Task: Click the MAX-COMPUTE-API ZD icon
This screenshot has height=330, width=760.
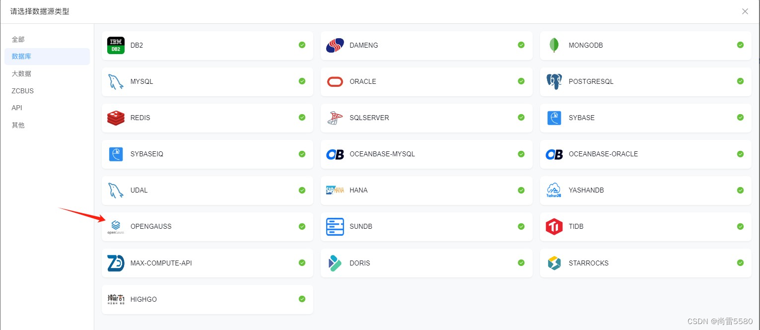Action: 116,263
